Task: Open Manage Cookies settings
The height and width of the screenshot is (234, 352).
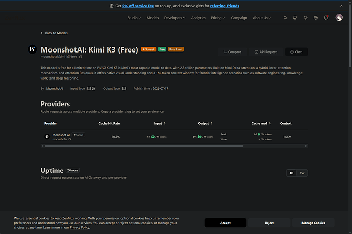Action: pos(313,223)
